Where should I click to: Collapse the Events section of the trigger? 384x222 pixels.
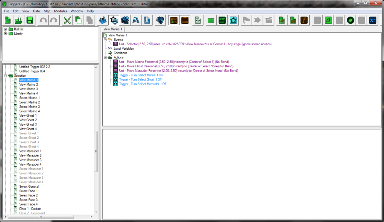point(105,40)
